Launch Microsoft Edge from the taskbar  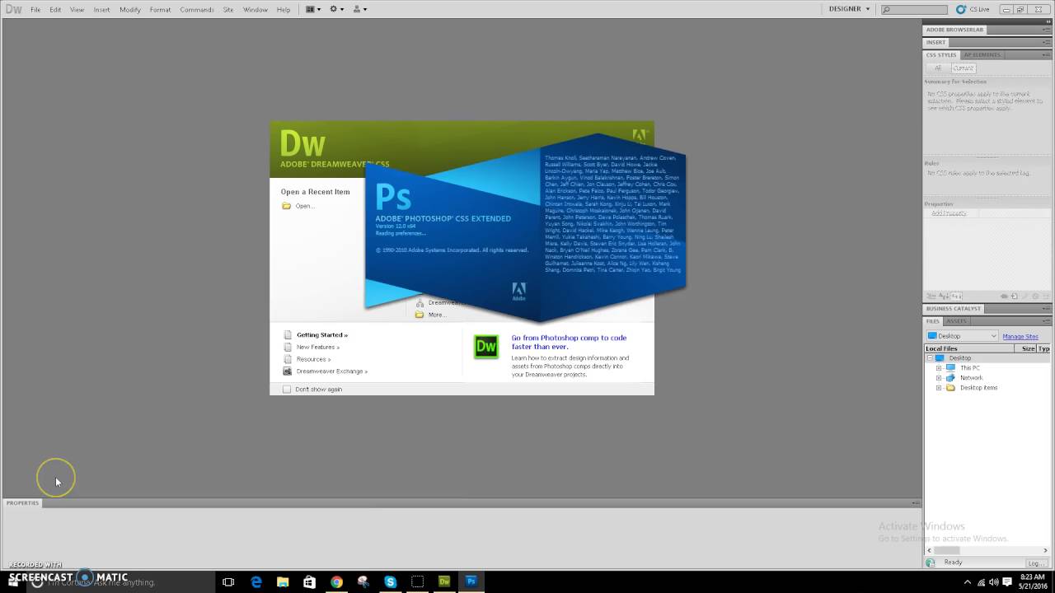256,581
